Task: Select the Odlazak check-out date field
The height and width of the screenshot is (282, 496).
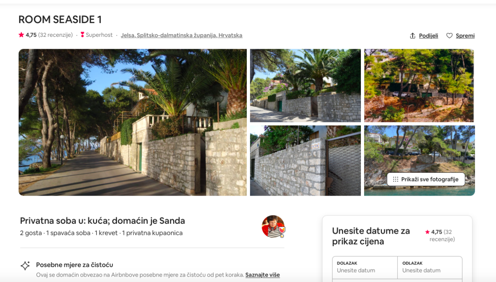Action: click(430, 268)
